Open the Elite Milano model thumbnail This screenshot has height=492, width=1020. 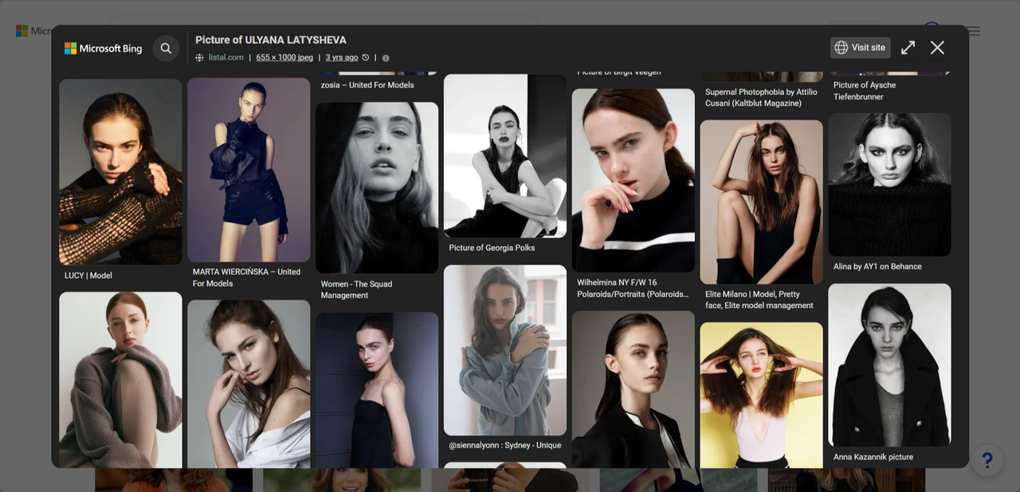click(761, 202)
